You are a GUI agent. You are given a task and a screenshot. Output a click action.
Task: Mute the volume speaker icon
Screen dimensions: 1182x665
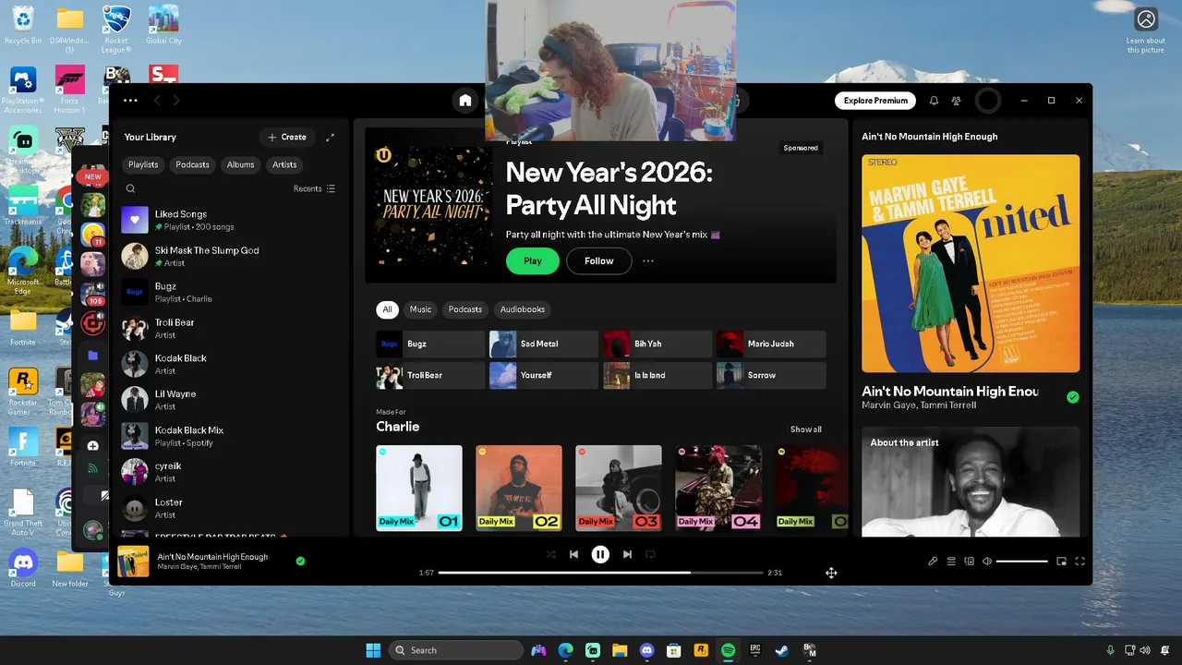[x=987, y=561]
